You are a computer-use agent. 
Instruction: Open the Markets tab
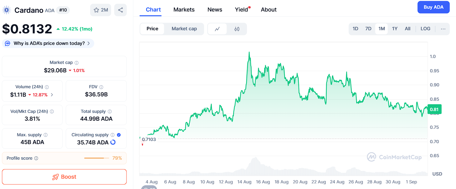click(x=184, y=10)
